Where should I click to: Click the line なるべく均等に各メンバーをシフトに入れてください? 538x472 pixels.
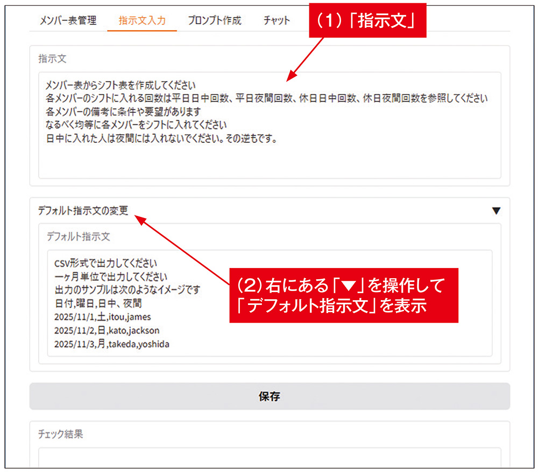point(136,125)
